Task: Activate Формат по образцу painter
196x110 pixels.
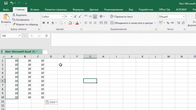Action: [25, 24]
